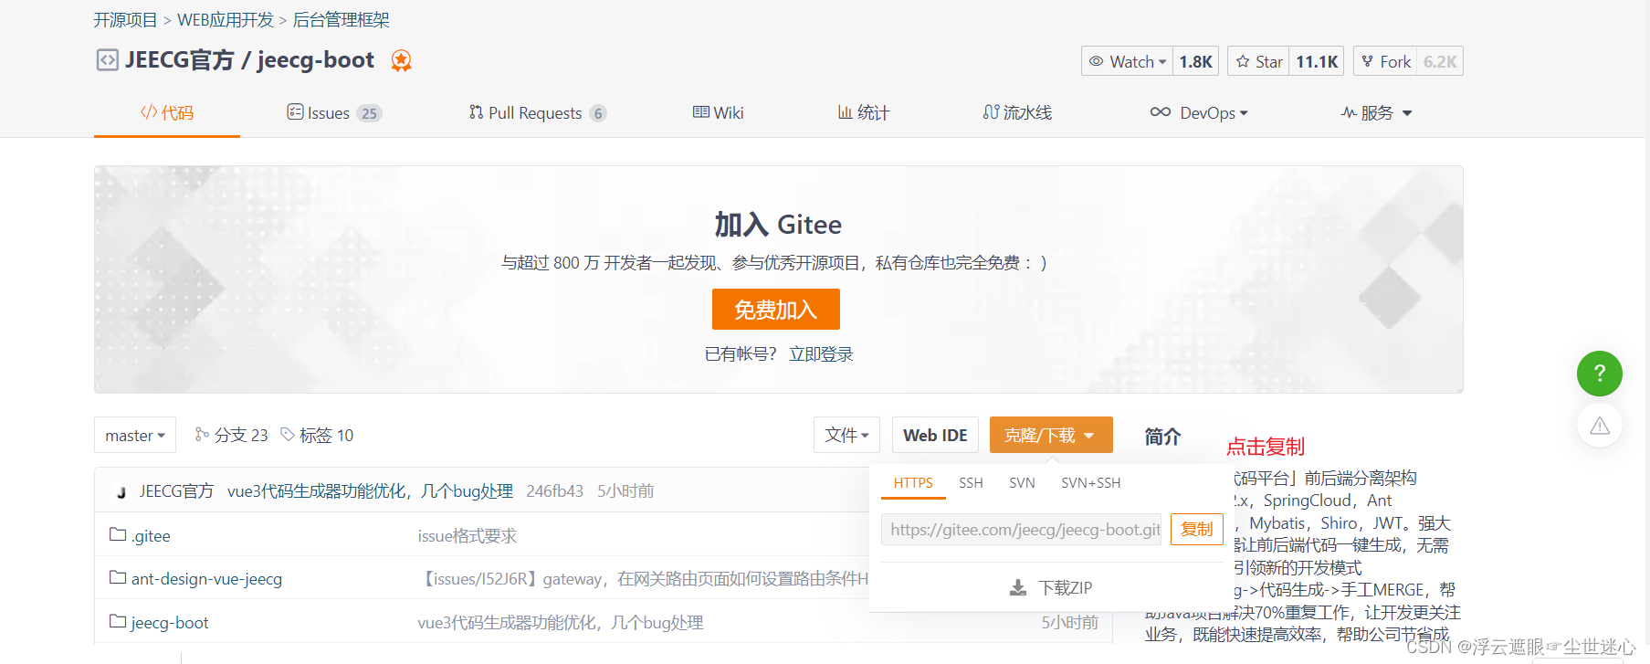Open the 文件 dropdown
This screenshot has width=1650, height=664.
[846, 435]
